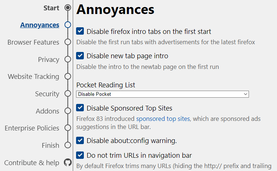Click the Security step circle marker
The width and height of the screenshot is (277, 171).
[68, 94]
